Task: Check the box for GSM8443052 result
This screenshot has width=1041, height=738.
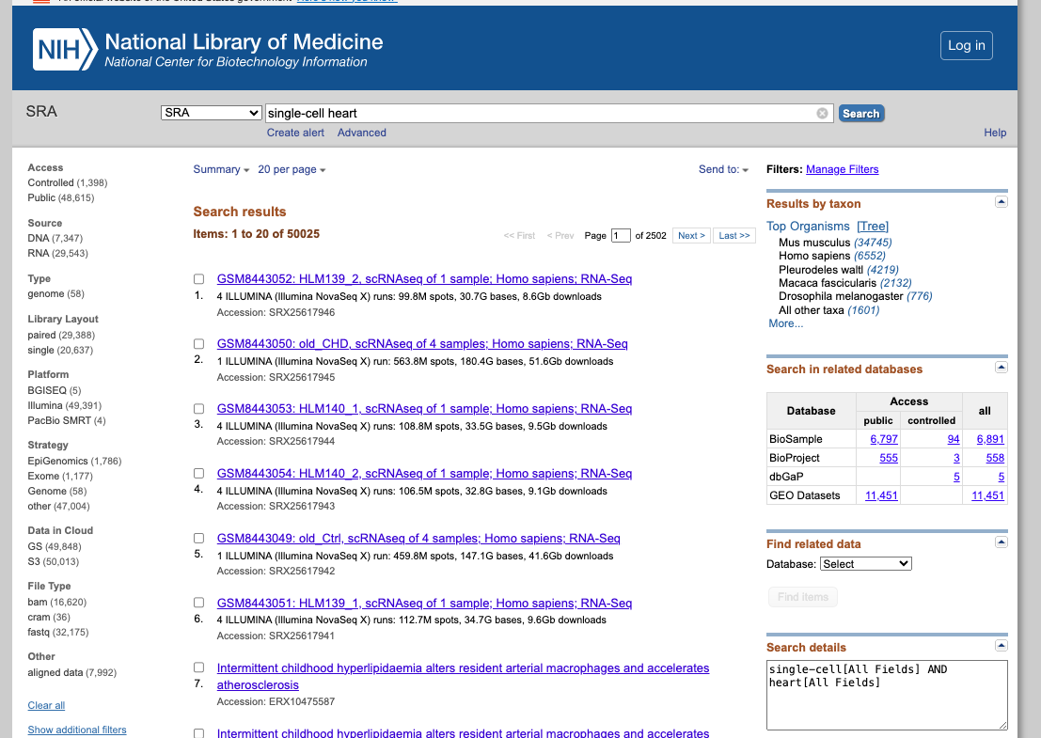Action: click(x=198, y=279)
